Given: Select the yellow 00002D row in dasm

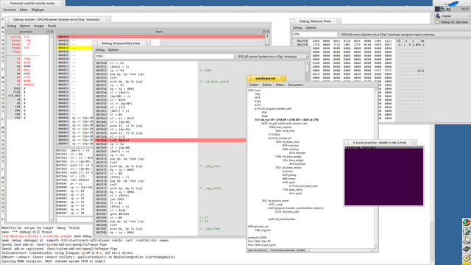Looking at the screenshot, I should 74,48.
